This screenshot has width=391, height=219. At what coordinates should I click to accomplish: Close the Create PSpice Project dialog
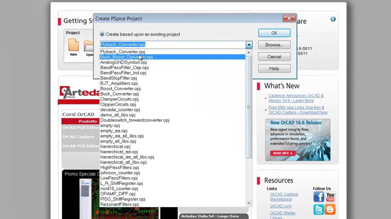(x=289, y=19)
